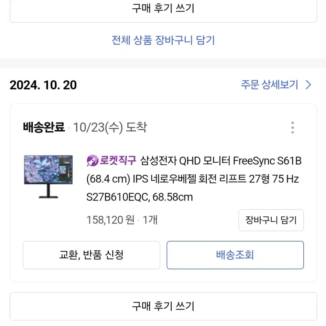Tap 구매 후기 쓰기 above 전체 상품 장바구니 담기

(x=163, y=9)
